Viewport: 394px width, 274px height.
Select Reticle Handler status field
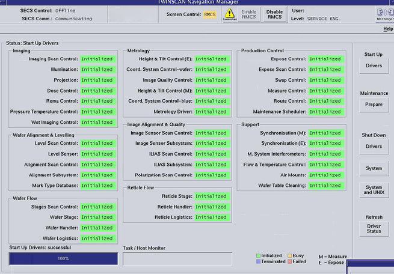point(212,207)
